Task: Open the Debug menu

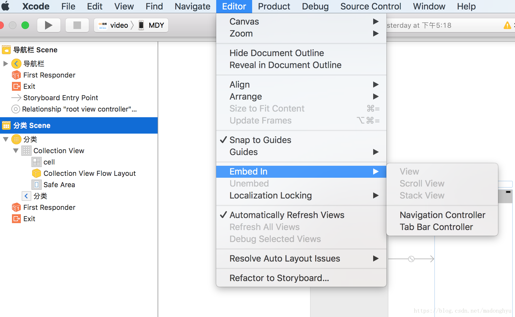Action: [315, 6]
